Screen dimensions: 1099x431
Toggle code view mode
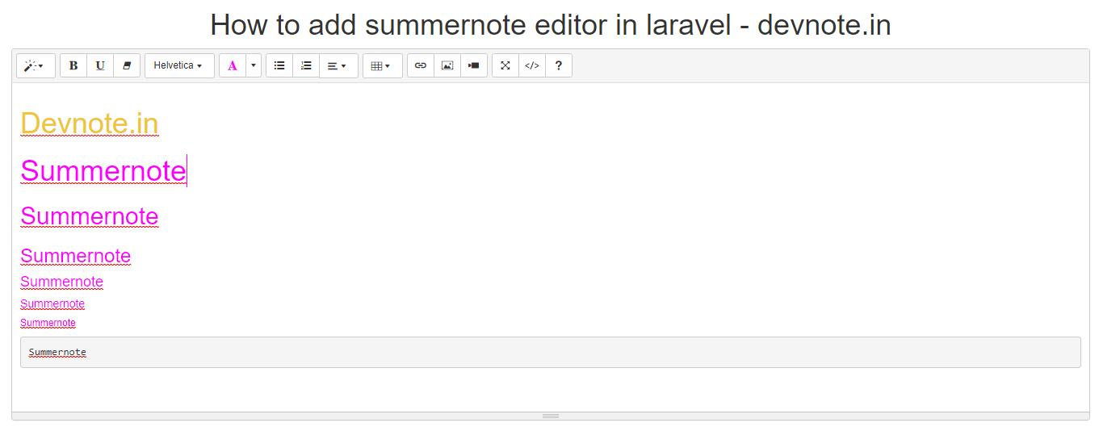(532, 65)
